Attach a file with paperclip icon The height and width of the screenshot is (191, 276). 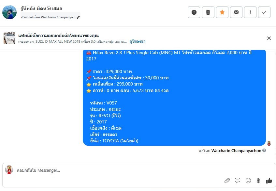tap(227, 181)
